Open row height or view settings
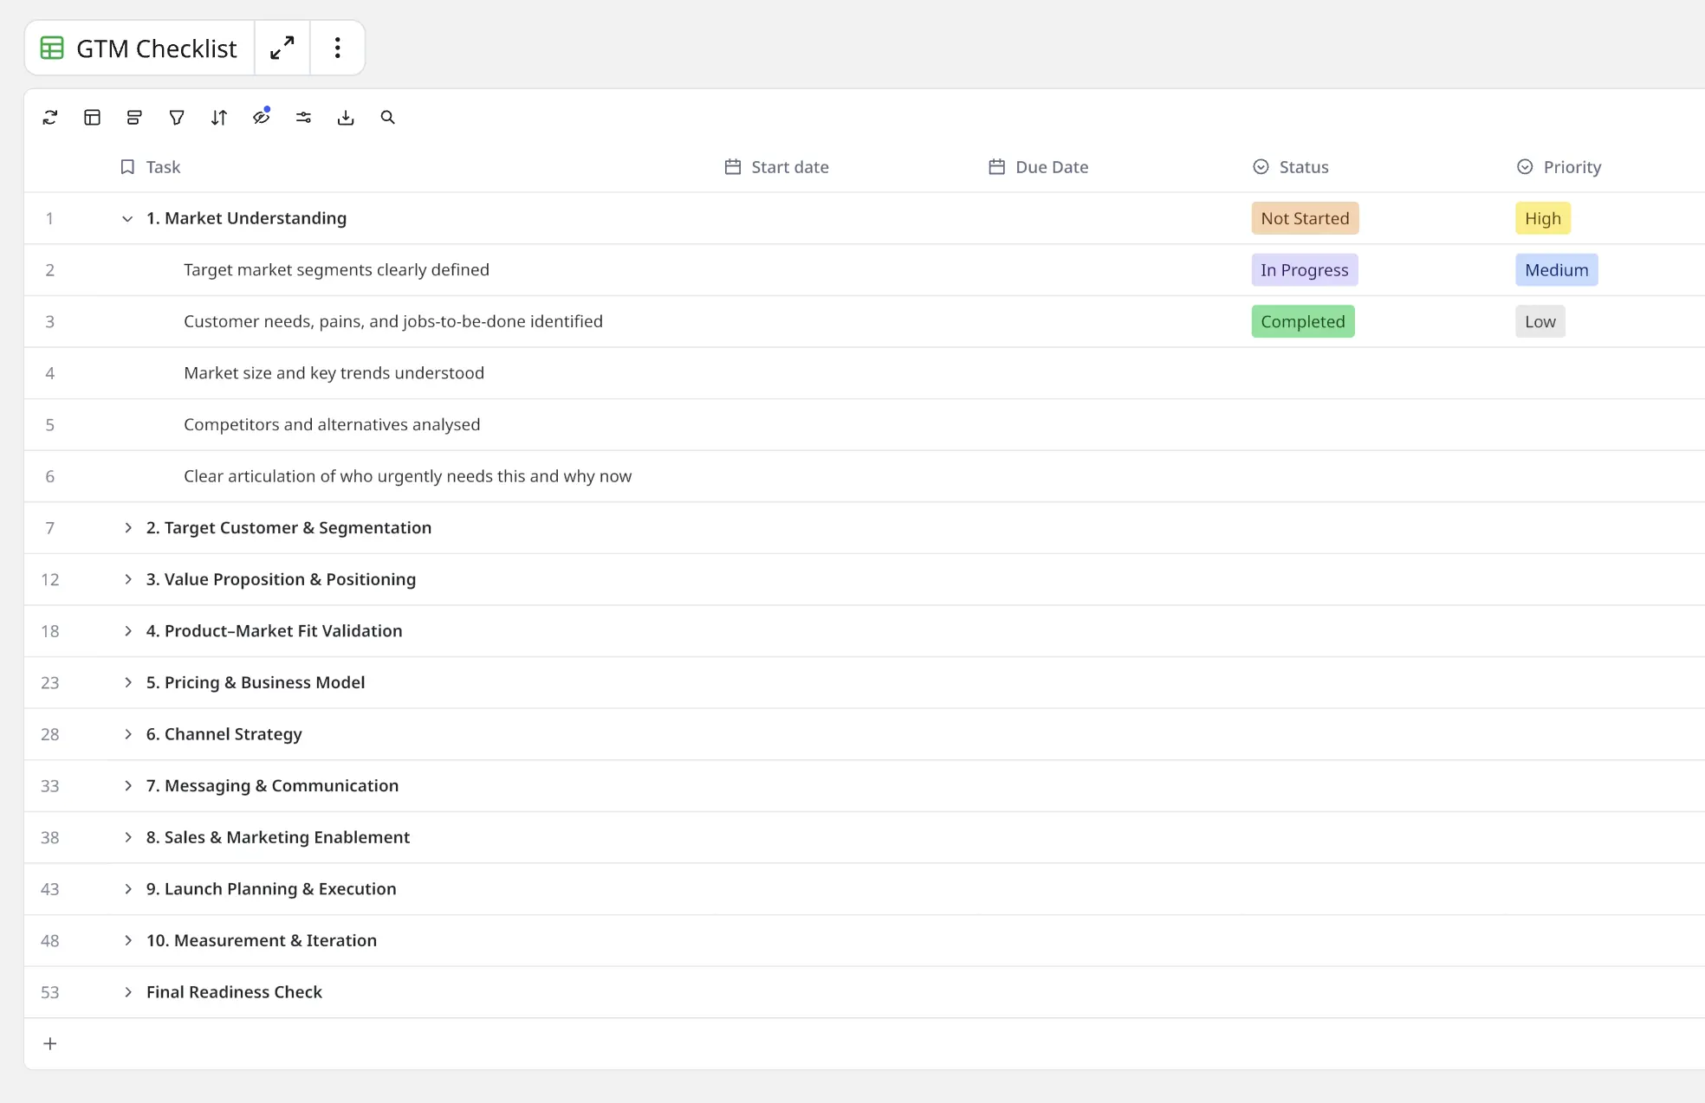The height and width of the screenshot is (1103, 1705). pyautogui.click(x=303, y=117)
